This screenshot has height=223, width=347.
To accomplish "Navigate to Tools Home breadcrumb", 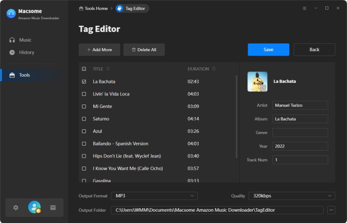I will coord(96,8).
